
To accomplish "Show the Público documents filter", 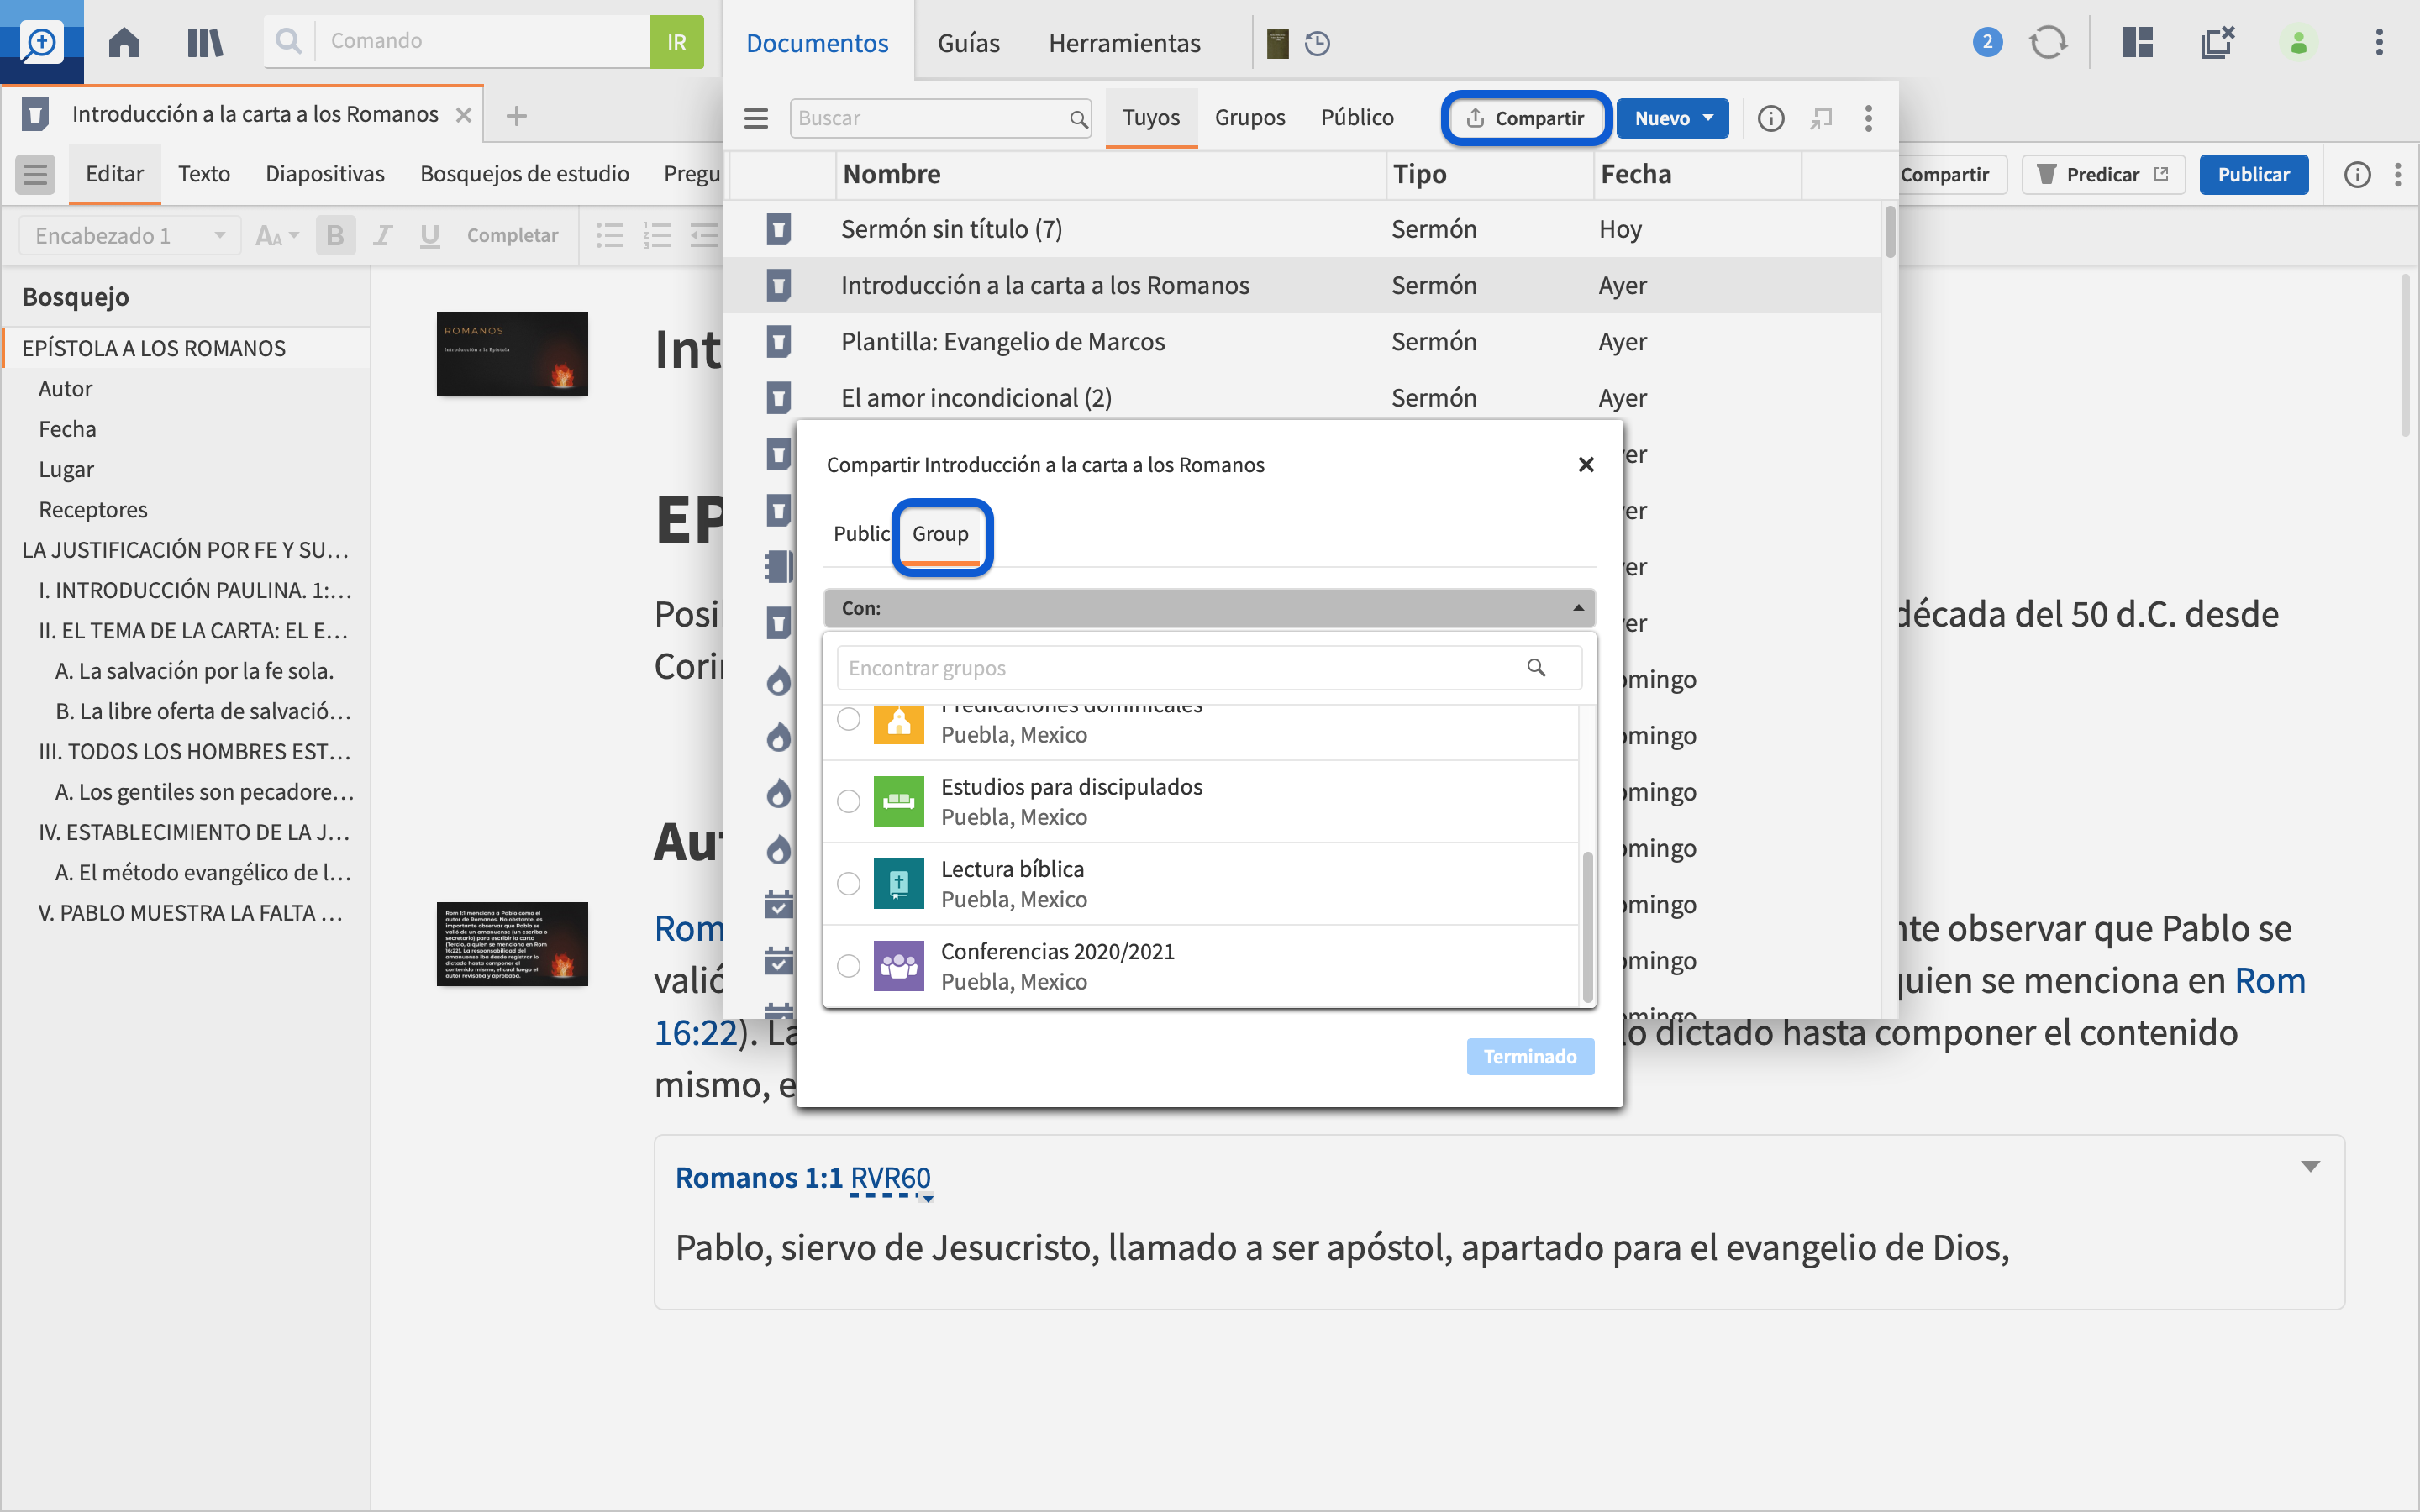I will [x=1357, y=118].
